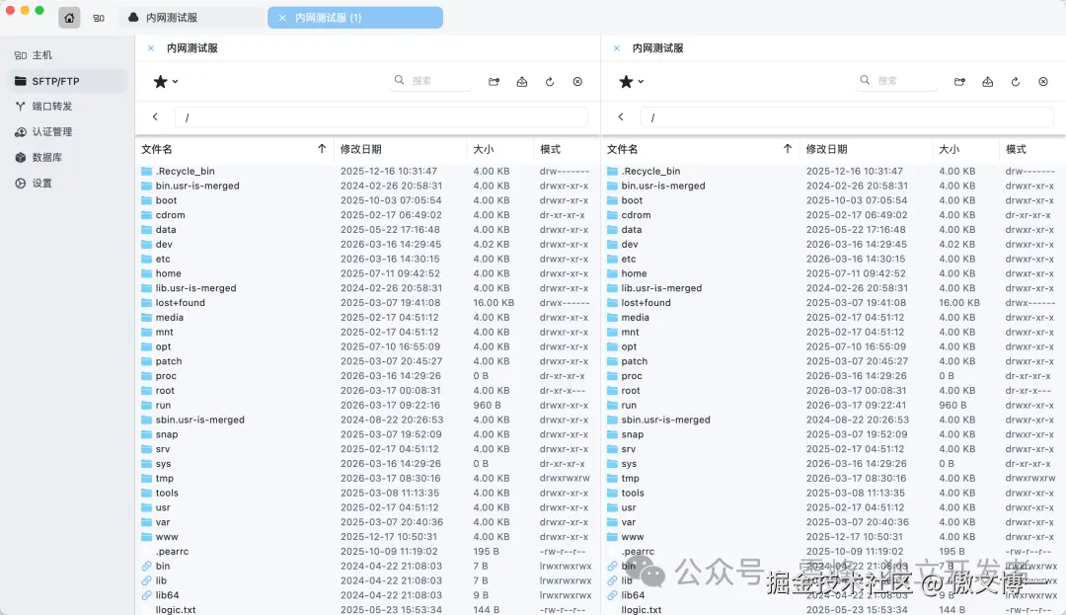Click the left pane upload icon
Image resolution: width=1066 pixels, height=615 pixels.
(x=522, y=82)
